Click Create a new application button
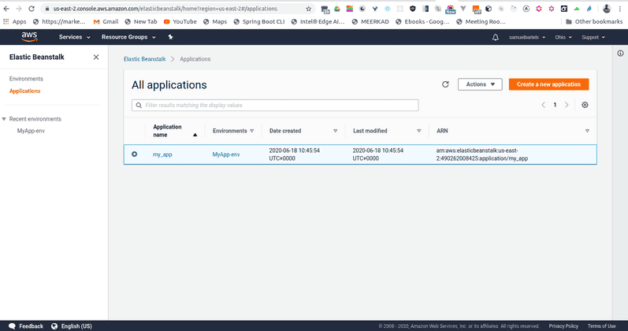The image size is (628, 331). [x=548, y=84]
